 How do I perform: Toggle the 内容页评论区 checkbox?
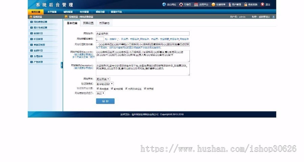(x=126, y=89)
